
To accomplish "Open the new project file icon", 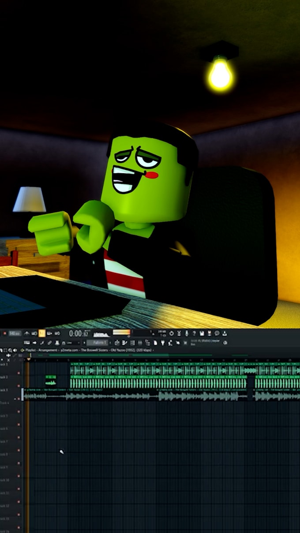I will tap(155, 343).
